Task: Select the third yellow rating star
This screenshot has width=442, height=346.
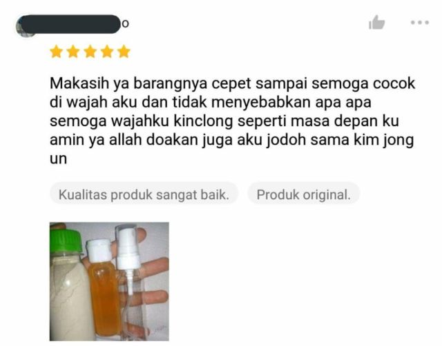Action: point(90,52)
